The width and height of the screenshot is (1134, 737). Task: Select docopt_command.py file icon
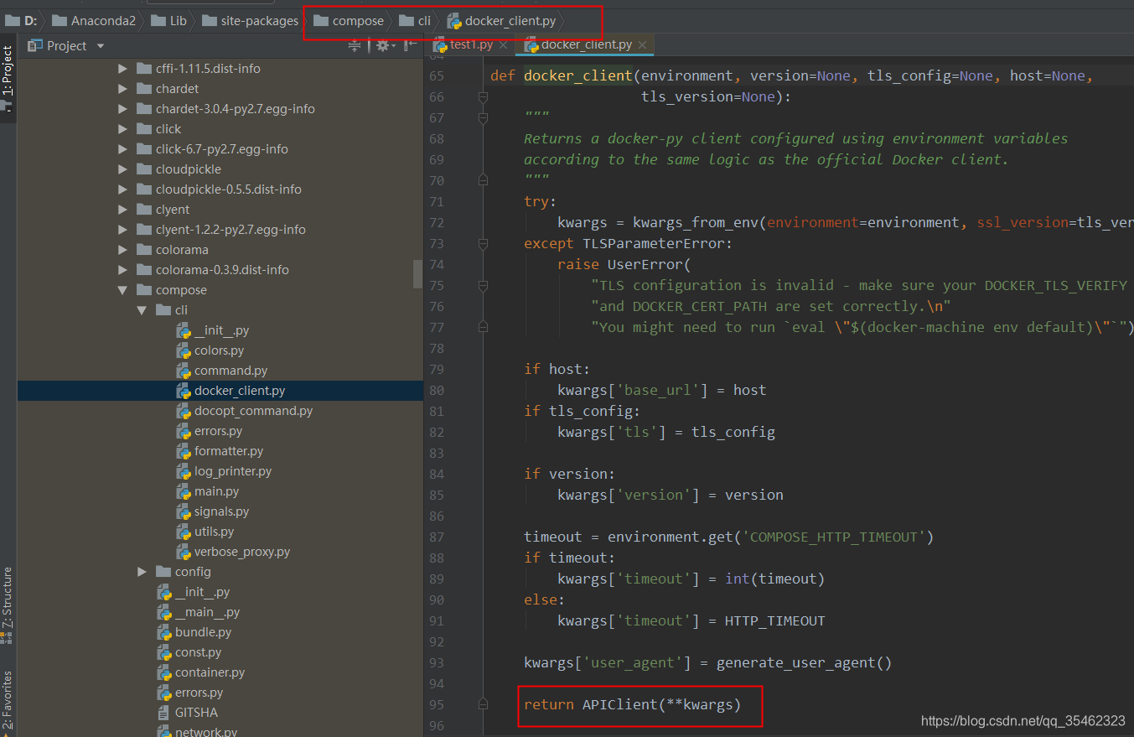tap(184, 411)
